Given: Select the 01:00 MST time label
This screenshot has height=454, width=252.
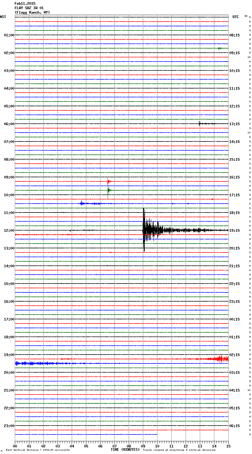Looking at the screenshot, I should (x=9, y=35).
